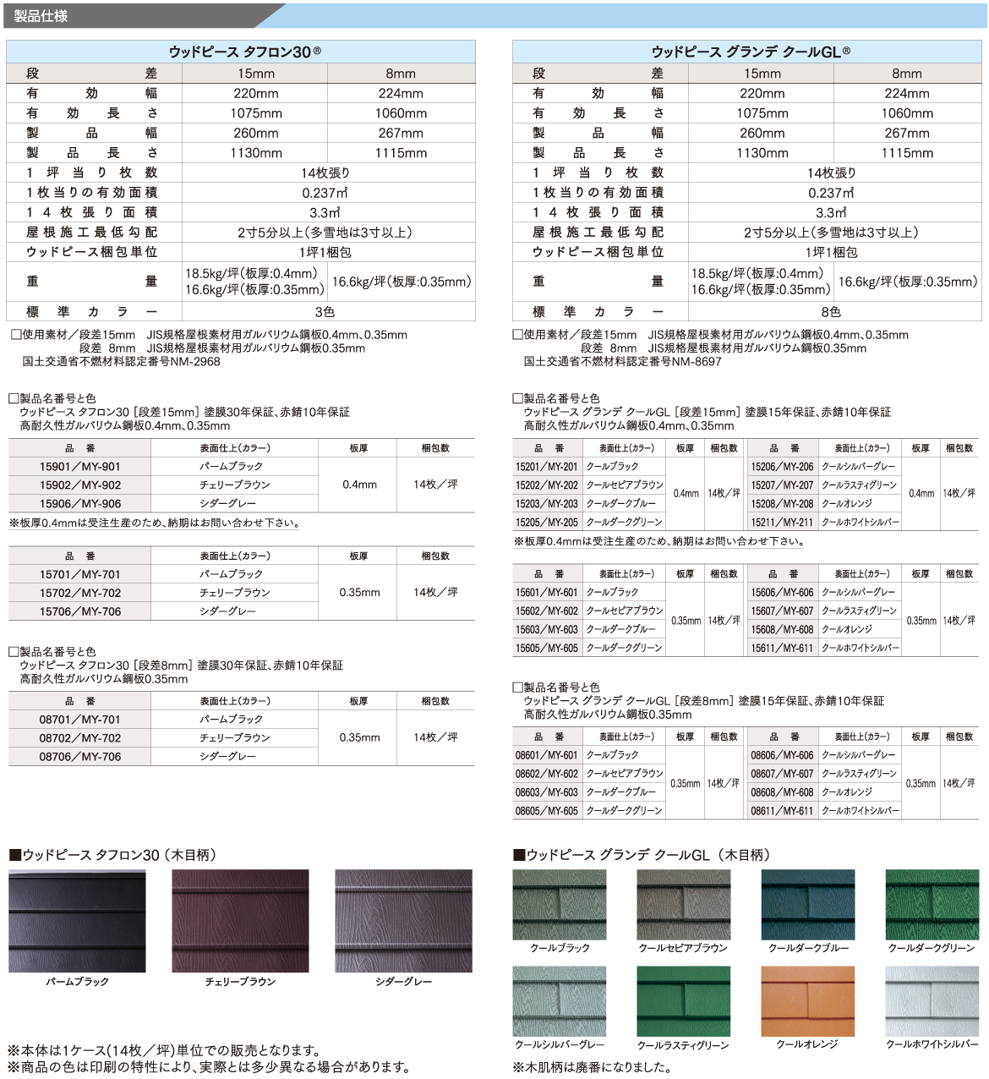This screenshot has height=1079, width=989.
Task: Choose product number 08602/MY-602
Action: click(547, 775)
